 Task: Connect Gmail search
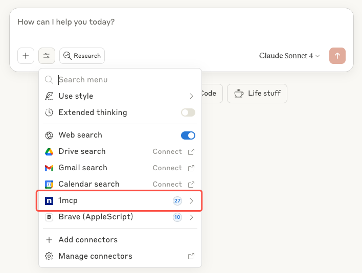tap(167, 168)
